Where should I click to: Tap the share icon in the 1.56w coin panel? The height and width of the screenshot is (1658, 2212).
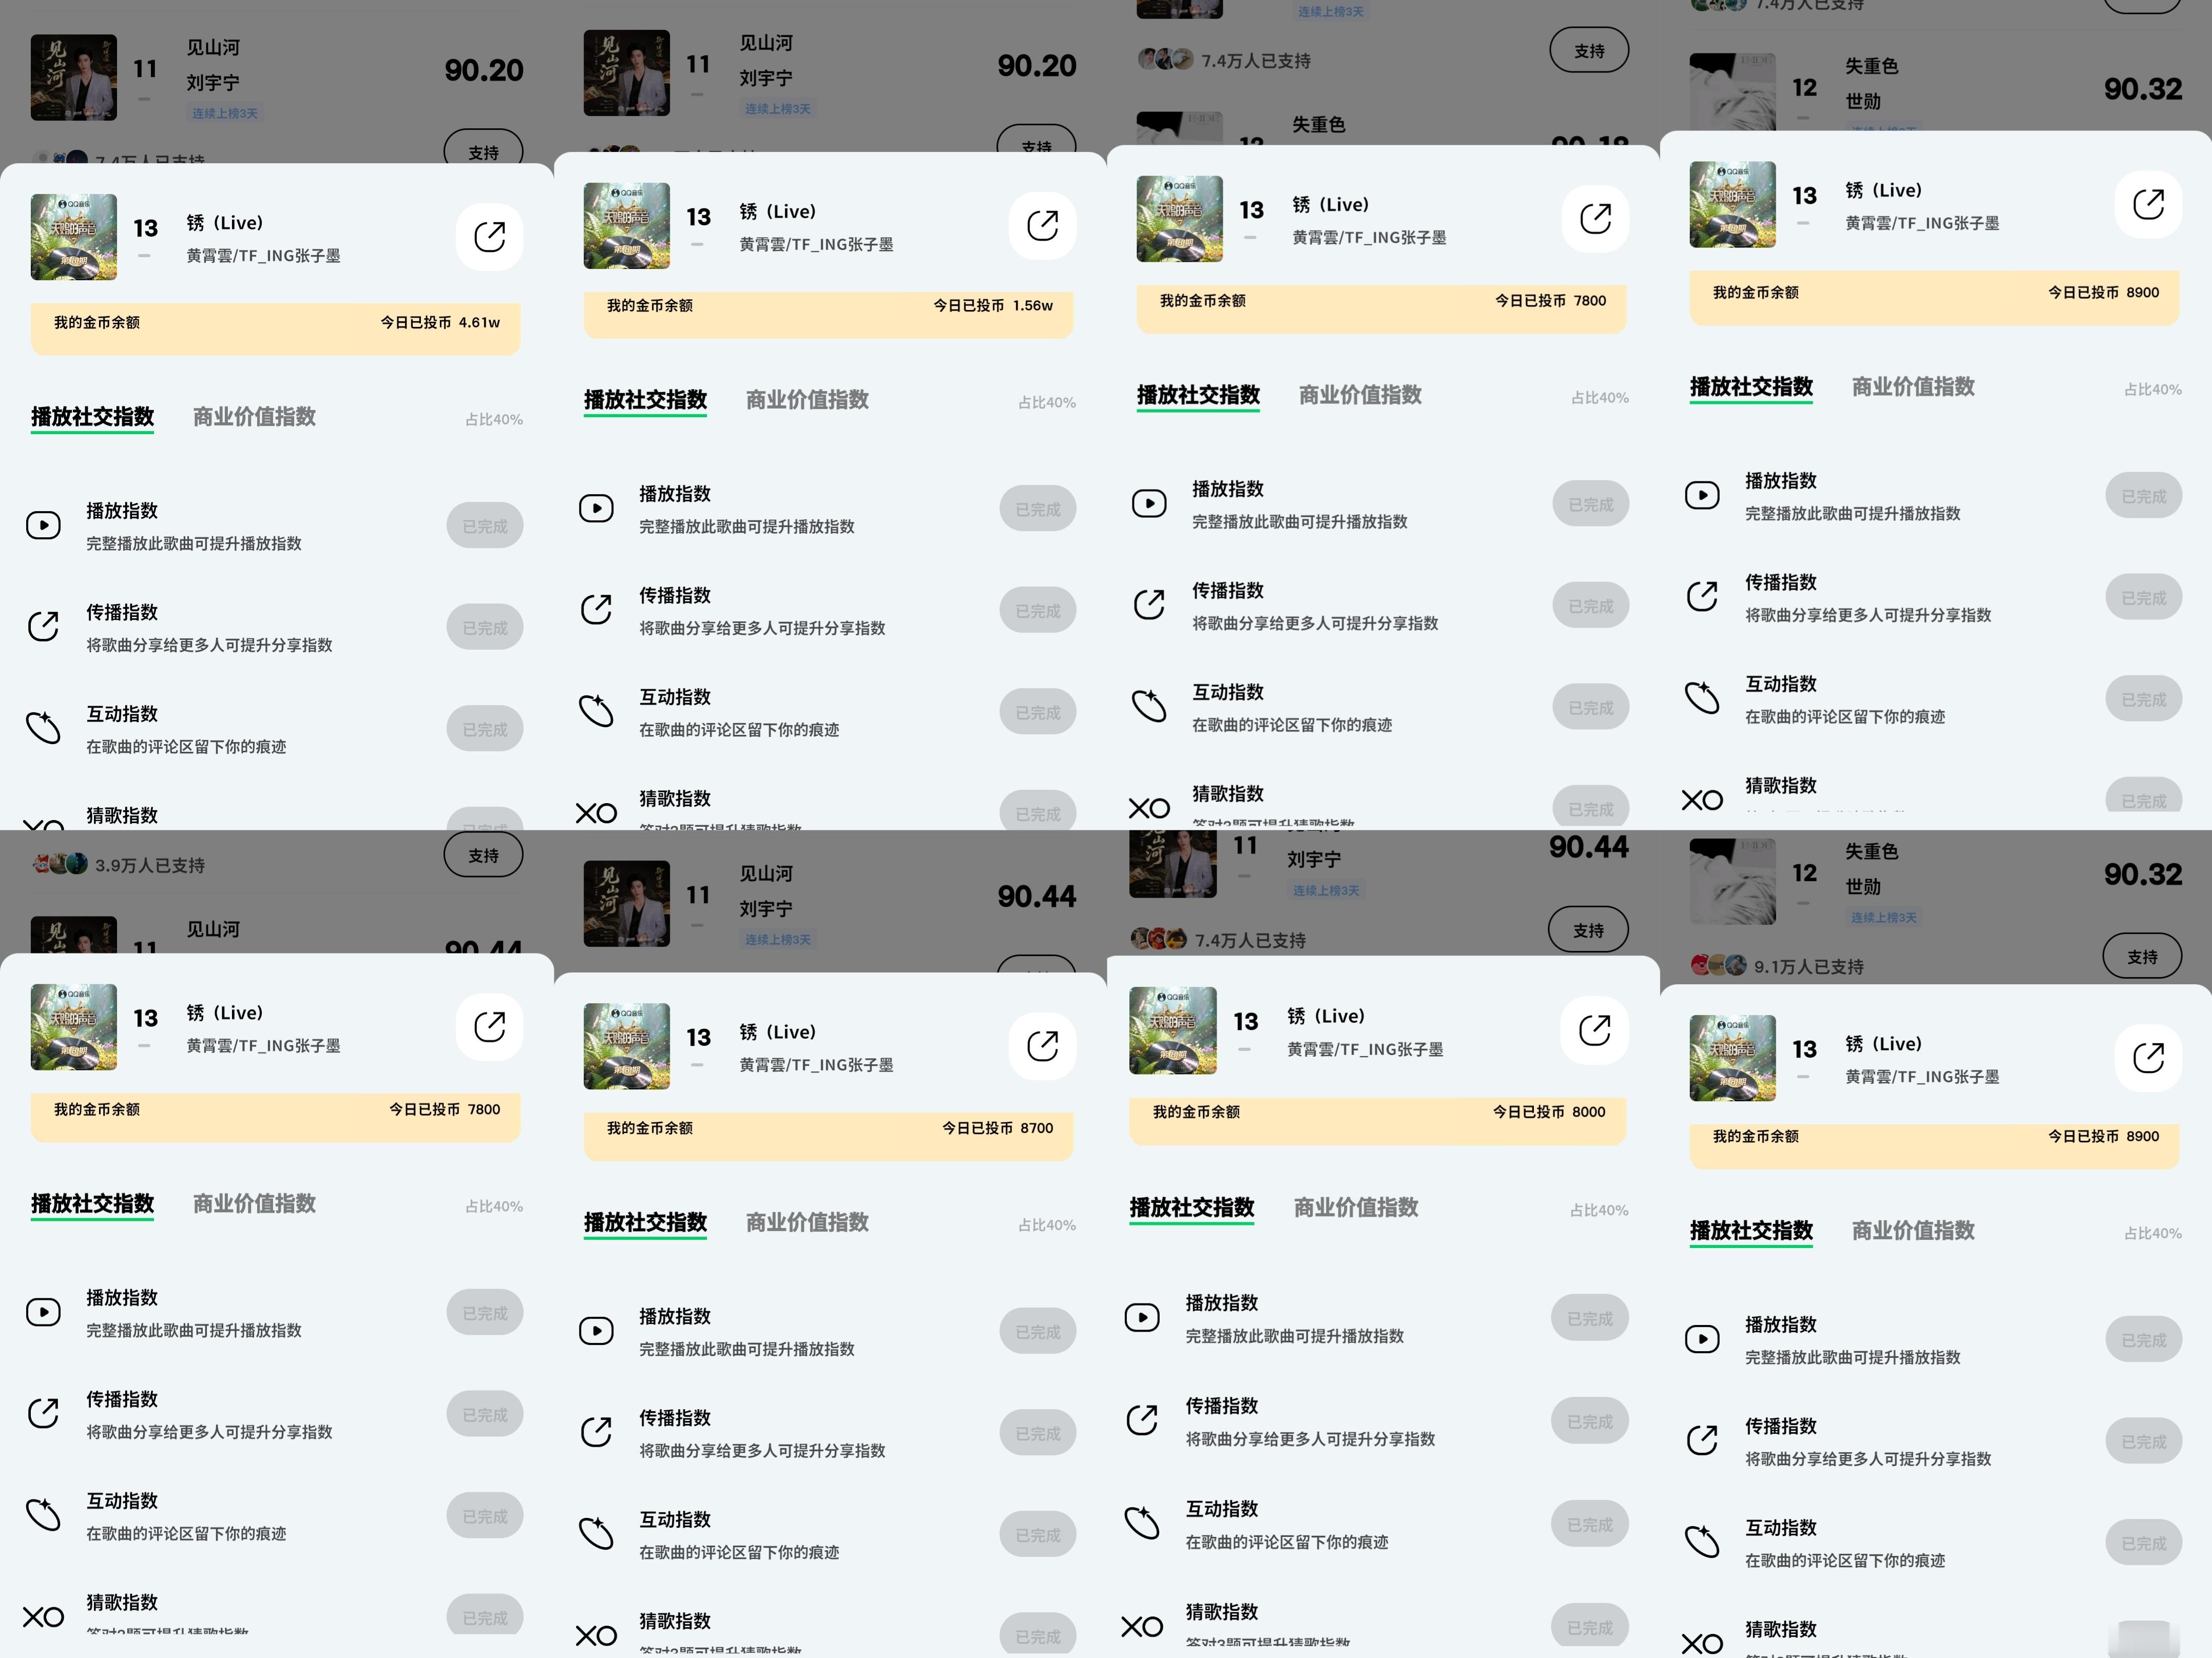[x=1042, y=226]
